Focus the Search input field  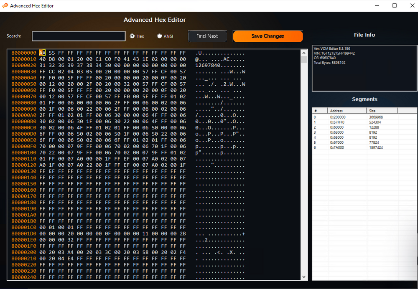[x=79, y=36]
